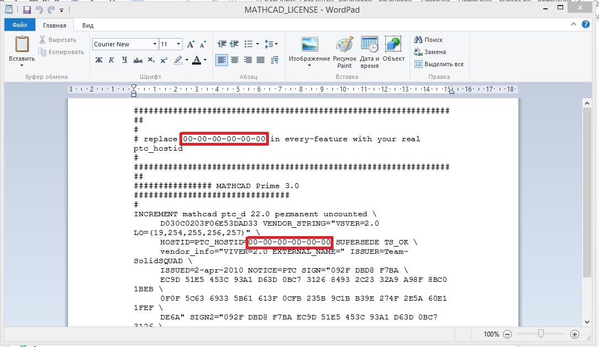Click the bullet list icon
The width and height of the screenshot is (599, 347).
248,44
